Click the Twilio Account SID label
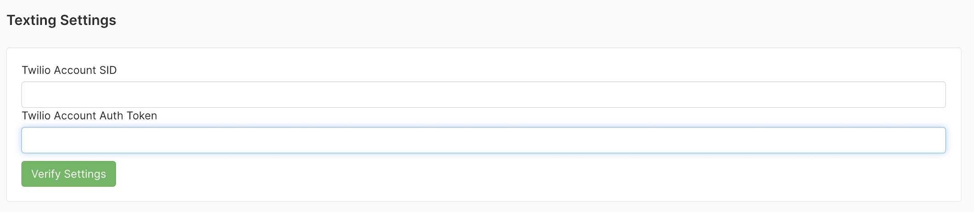974x212 pixels. [69, 70]
